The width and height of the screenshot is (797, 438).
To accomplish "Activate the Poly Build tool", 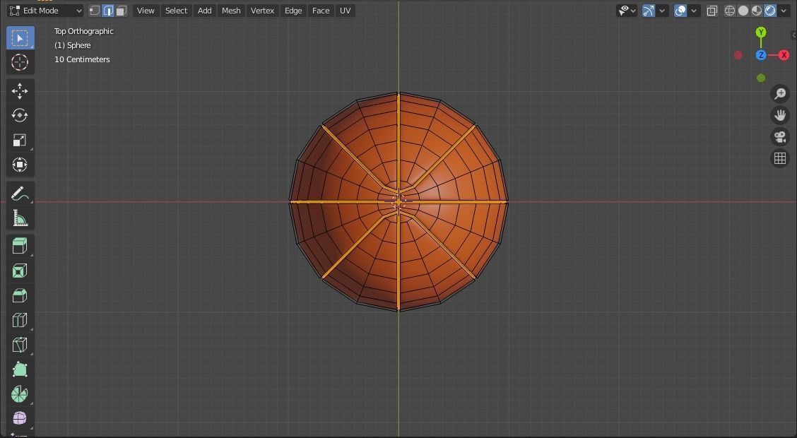I will tap(20, 369).
